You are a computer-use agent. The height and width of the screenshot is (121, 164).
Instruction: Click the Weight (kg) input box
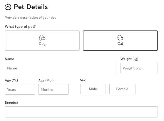[139, 68]
